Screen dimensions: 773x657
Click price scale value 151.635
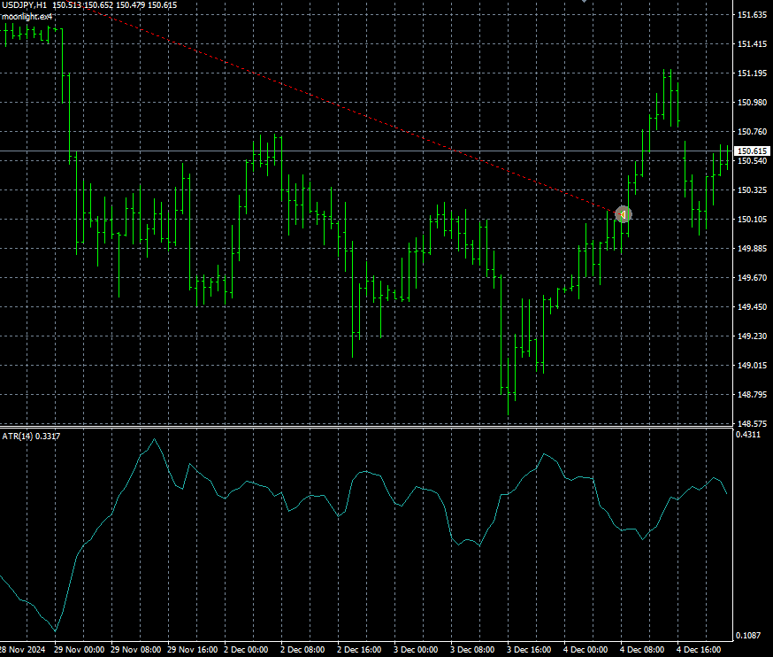click(x=752, y=15)
